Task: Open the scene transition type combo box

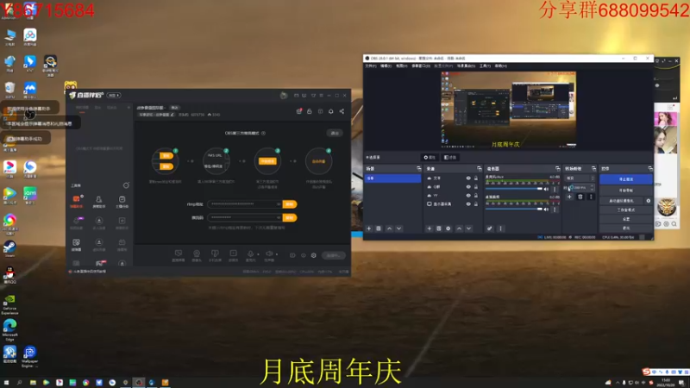Action: 580,178
